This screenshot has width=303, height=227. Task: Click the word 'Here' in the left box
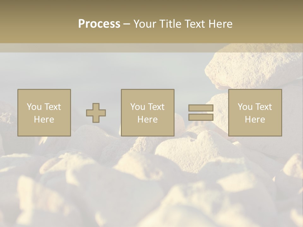pyautogui.click(x=44, y=119)
